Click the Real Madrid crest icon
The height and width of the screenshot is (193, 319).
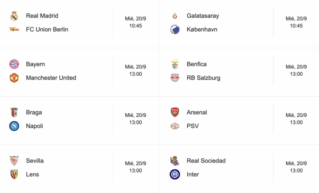point(14,16)
